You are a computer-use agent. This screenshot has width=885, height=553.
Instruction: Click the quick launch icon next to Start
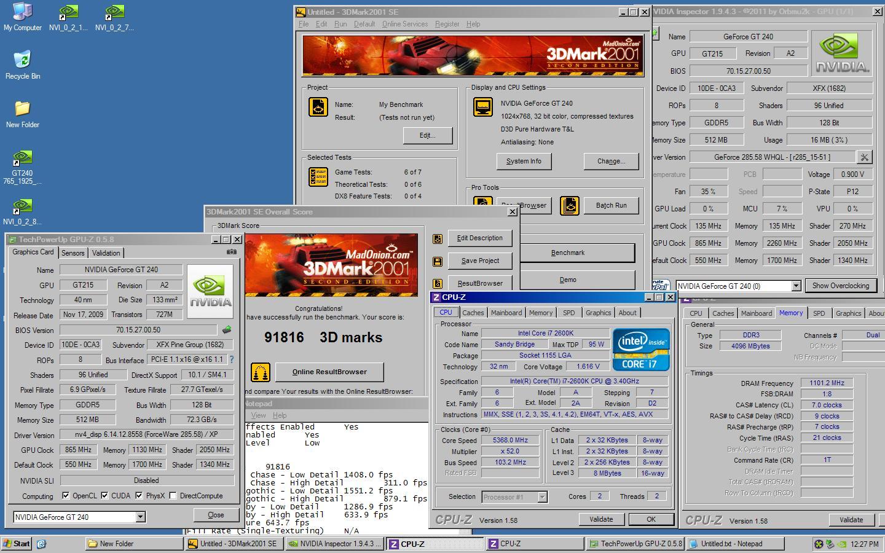pyautogui.click(x=42, y=544)
